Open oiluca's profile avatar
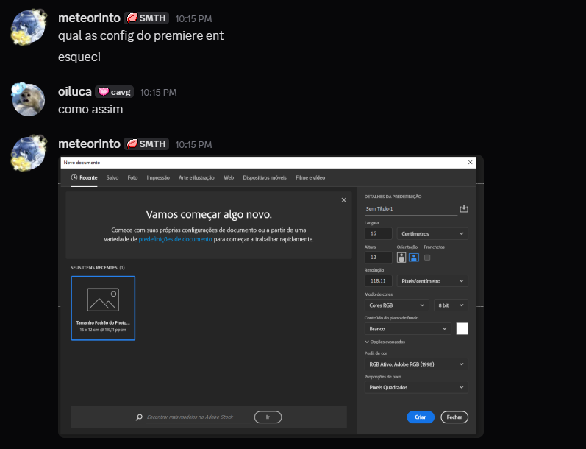Screen dimensions: 586x449 tap(29, 99)
